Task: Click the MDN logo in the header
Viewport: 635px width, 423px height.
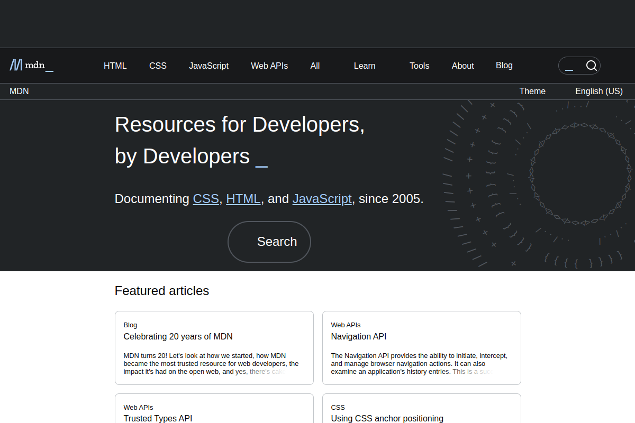Action: click(x=32, y=66)
